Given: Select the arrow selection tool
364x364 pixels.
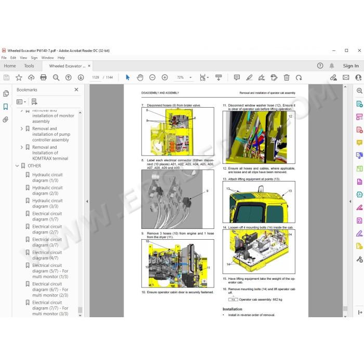Looking at the screenshot, I should click(x=127, y=77).
